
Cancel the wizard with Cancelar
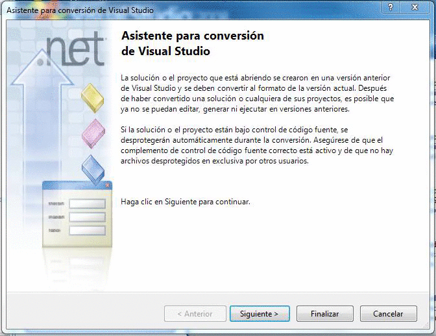(388, 313)
